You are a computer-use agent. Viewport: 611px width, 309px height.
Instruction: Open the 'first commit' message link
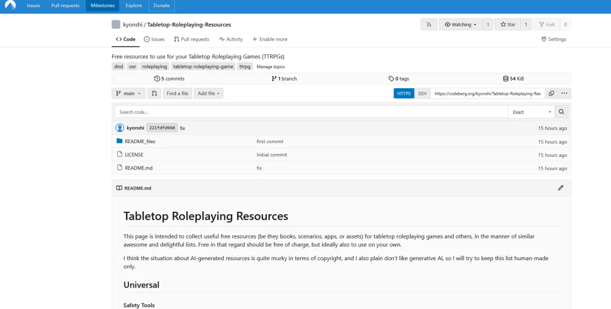270,141
